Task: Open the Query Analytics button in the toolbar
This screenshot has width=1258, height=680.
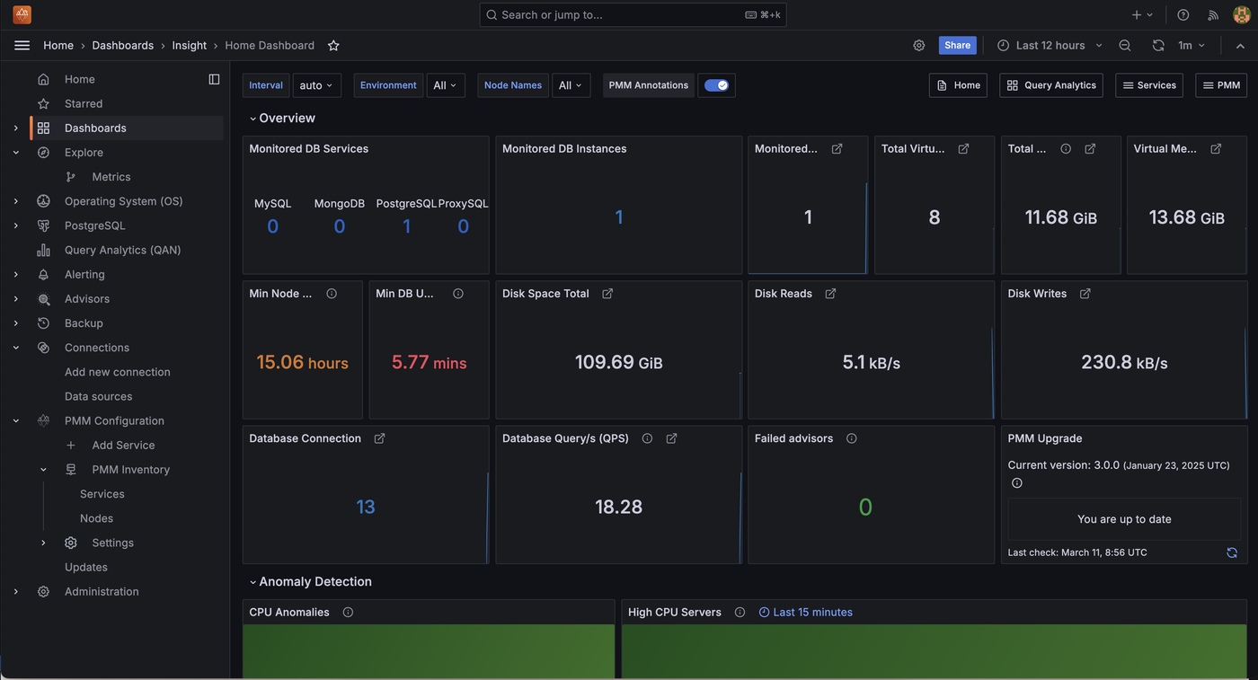Action: [1050, 84]
